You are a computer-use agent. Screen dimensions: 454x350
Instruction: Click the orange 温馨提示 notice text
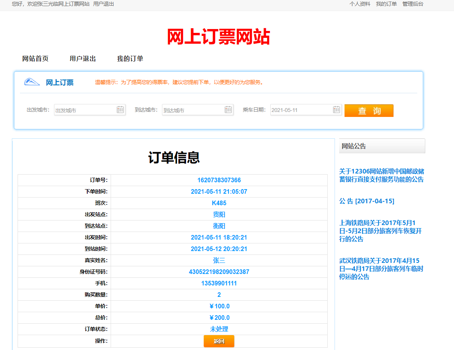pyautogui.click(x=180, y=83)
